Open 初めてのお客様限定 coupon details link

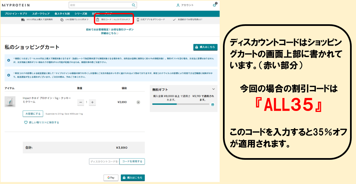[110, 31]
